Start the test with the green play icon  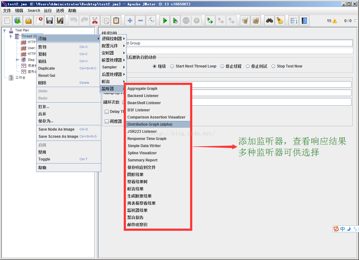coord(165,21)
